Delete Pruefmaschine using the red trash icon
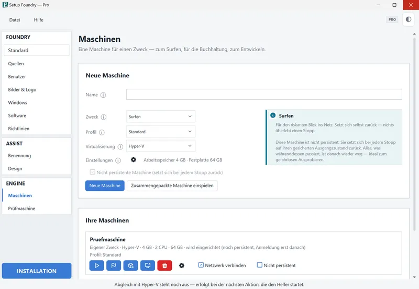Viewport: 419px width, 289px height. [164, 265]
